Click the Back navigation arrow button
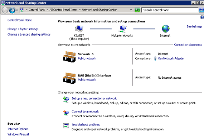This screenshot has width=204, height=140. click(5, 10)
